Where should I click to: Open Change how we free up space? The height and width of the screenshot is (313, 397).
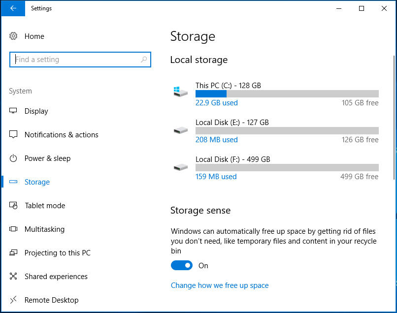(x=220, y=285)
